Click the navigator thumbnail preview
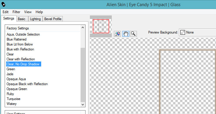216x114 pixels. pos(101,26)
